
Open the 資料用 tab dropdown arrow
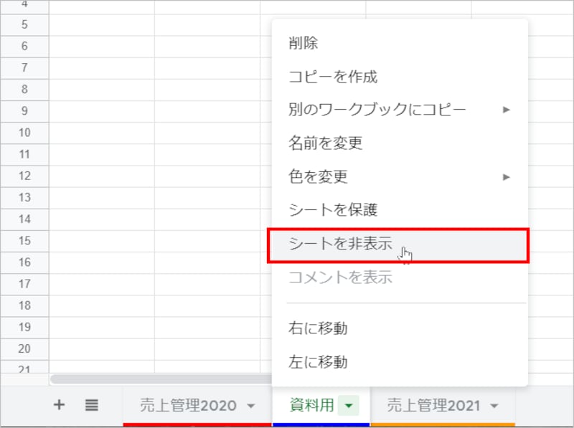pos(349,405)
